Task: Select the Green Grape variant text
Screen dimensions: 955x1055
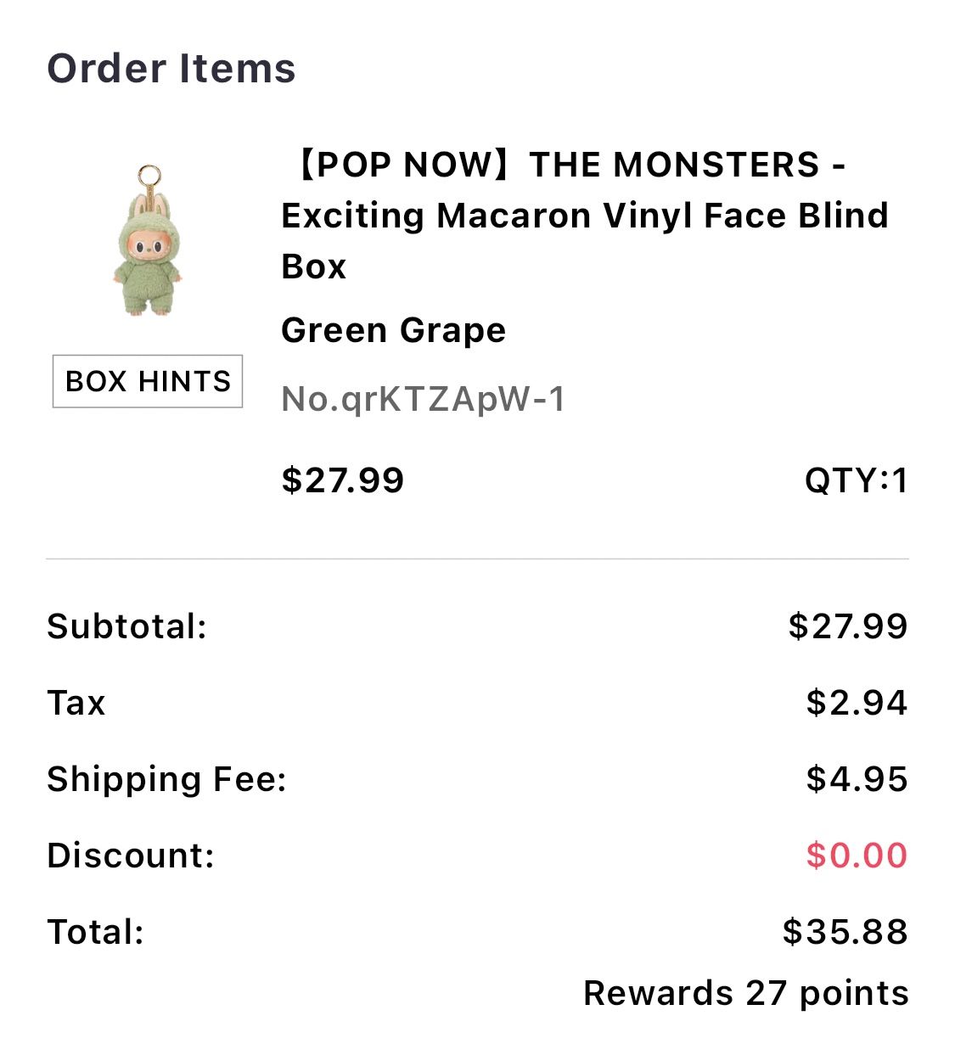Action: click(393, 330)
